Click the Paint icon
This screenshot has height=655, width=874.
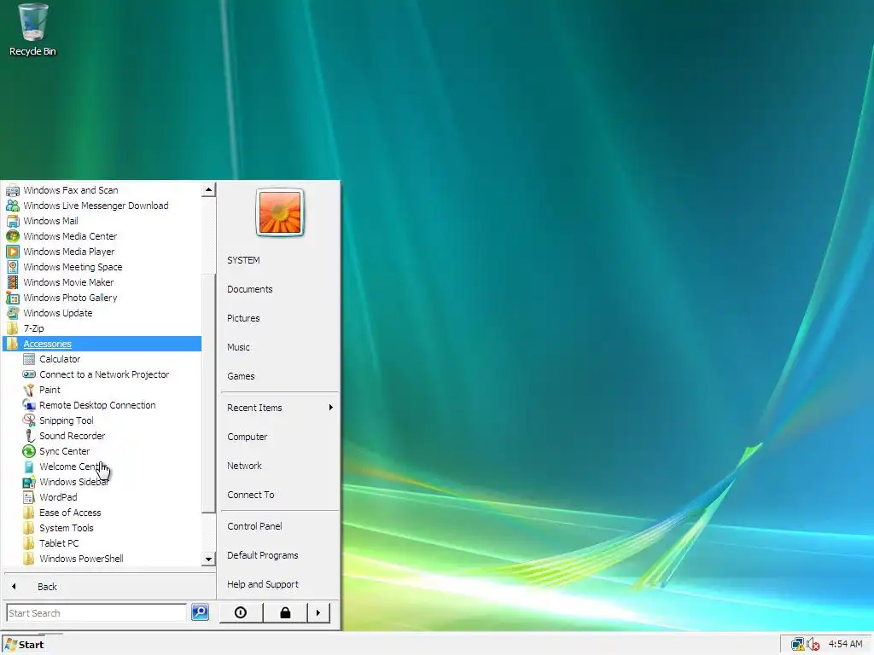pyautogui.click(x=29, y=390)
